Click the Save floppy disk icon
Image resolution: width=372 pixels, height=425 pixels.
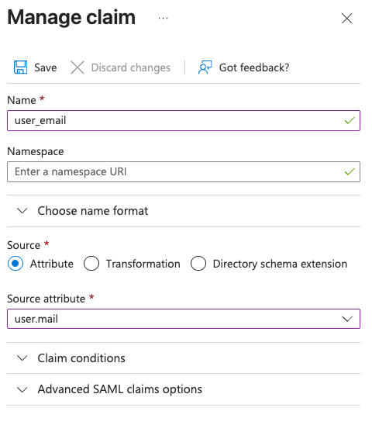coord(21,67)
